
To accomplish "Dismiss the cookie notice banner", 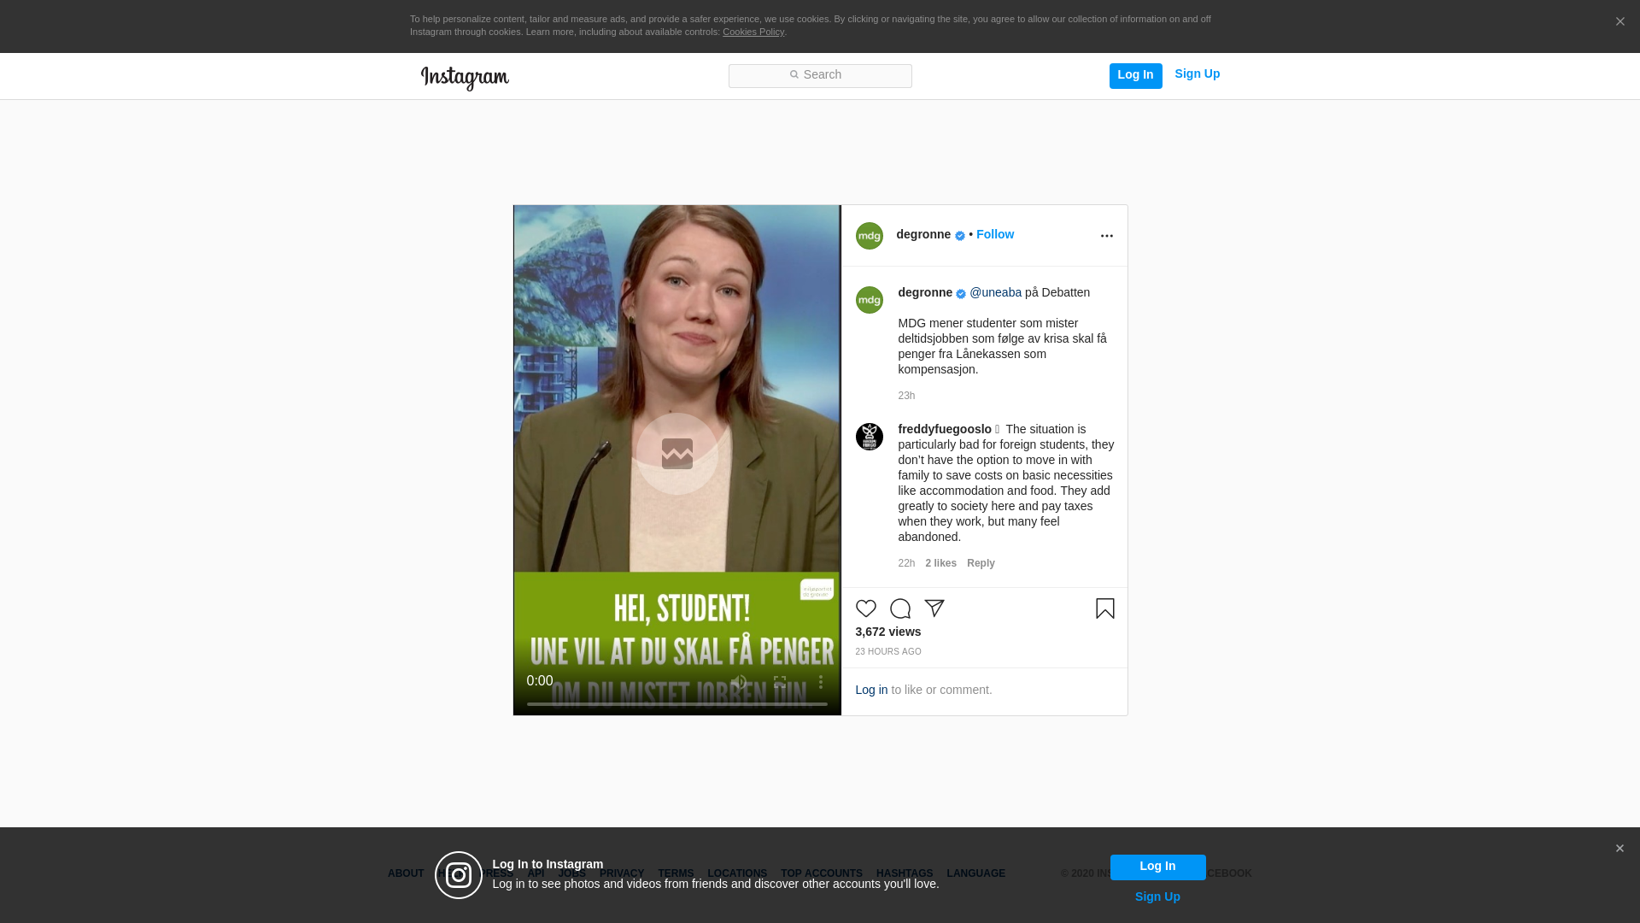I will [x=1619, y=22].
